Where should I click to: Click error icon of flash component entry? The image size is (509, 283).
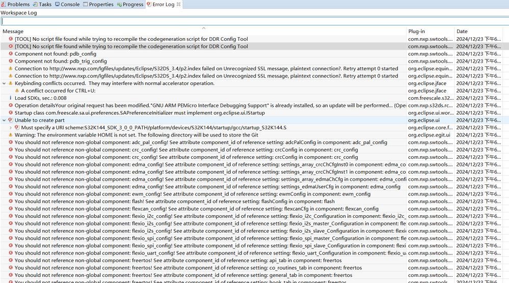[x=10, y=202]
